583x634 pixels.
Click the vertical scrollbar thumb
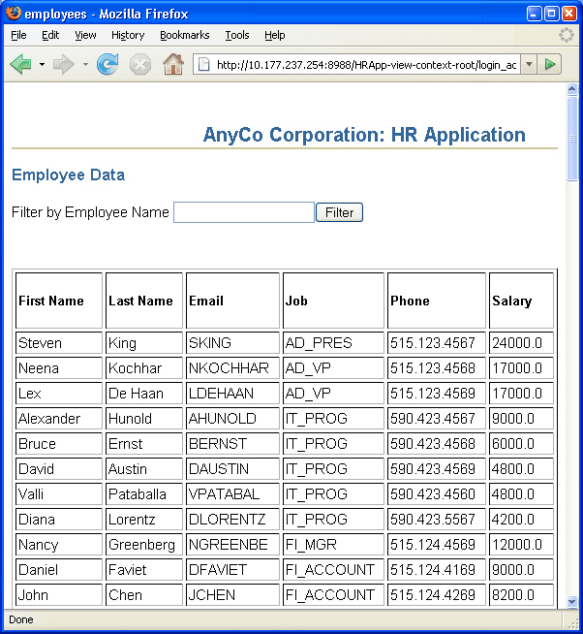572,139
